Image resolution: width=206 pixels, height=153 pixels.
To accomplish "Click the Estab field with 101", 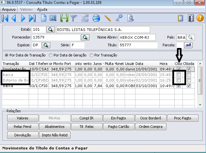I will pos(39,29).
